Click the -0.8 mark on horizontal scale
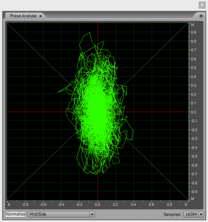This screenshot has height=222, width=208. point(25,205)
